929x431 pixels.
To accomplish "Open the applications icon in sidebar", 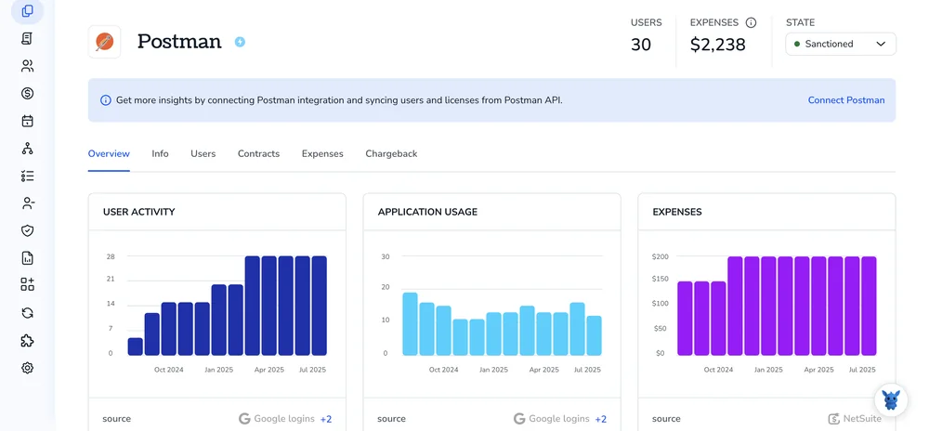I will pos(27,10).
